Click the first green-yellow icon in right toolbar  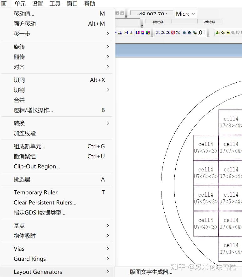(x=218, y=33)
